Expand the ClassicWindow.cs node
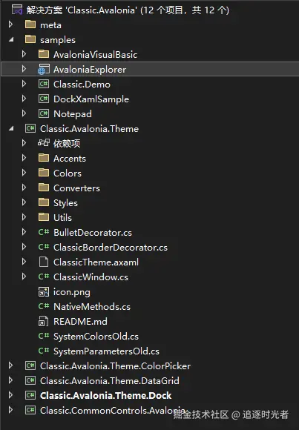 (24, 277)
